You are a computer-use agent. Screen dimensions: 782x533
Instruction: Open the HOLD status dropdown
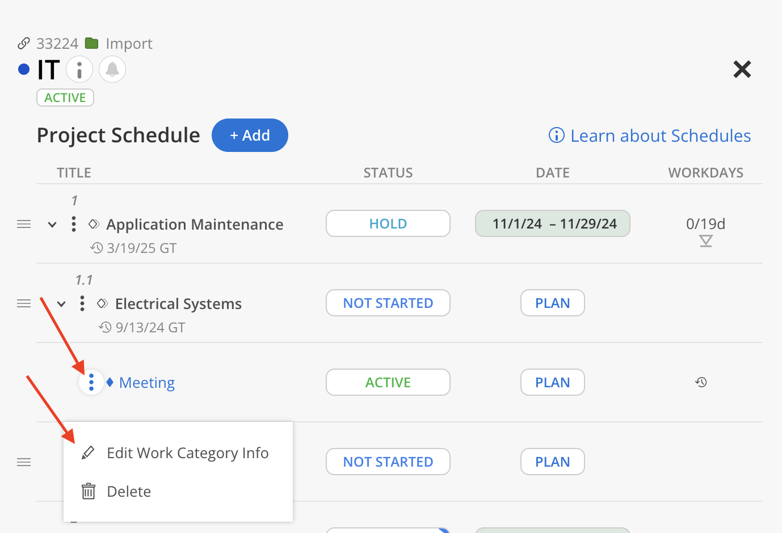point(388,223)
